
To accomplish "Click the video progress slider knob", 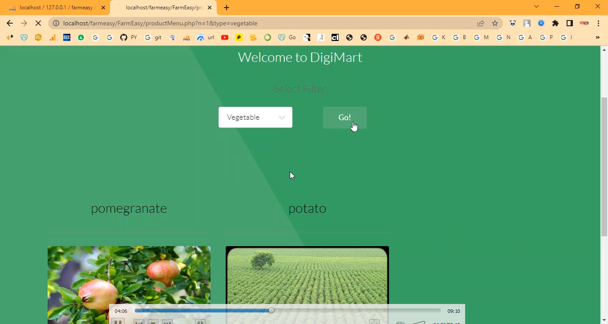I will click(x=272, y=311).
